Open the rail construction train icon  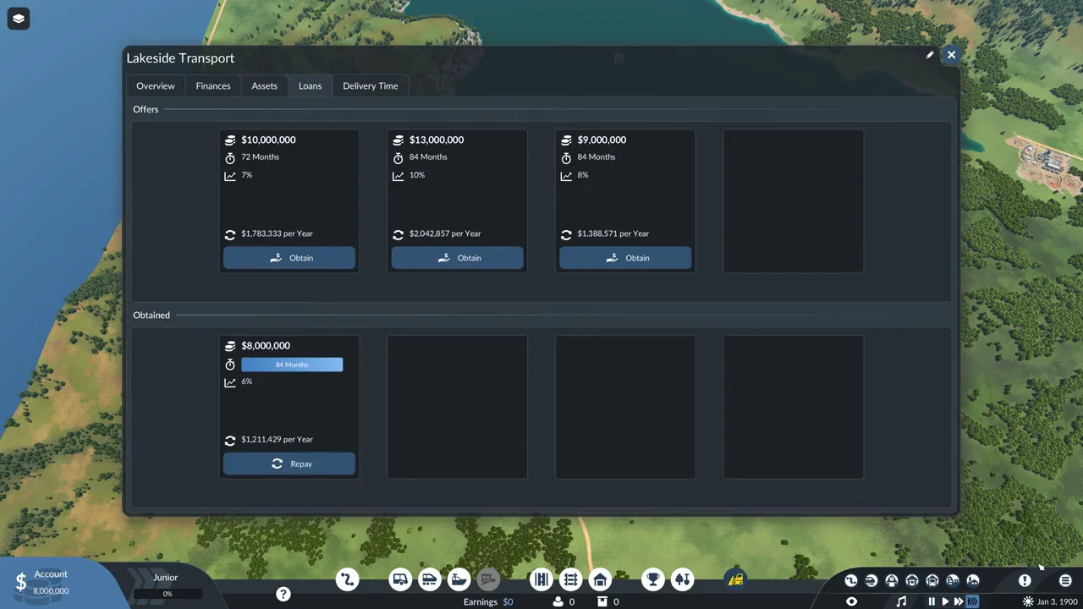429,579
